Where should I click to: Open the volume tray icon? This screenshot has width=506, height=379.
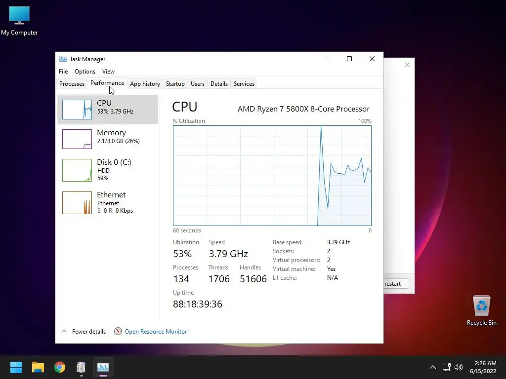458,367
